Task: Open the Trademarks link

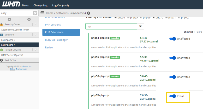Action: pyautogui.click(x=21, y=69)
